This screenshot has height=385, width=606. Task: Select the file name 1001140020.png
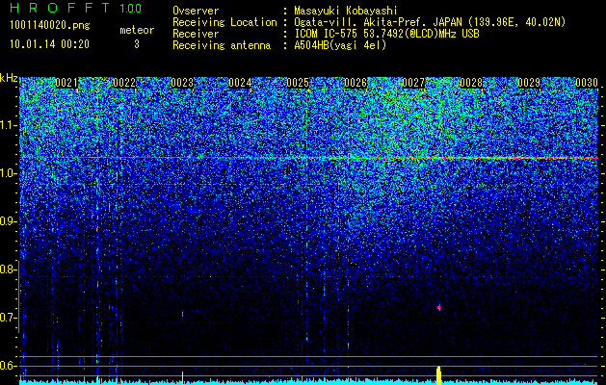click(50, 26)
